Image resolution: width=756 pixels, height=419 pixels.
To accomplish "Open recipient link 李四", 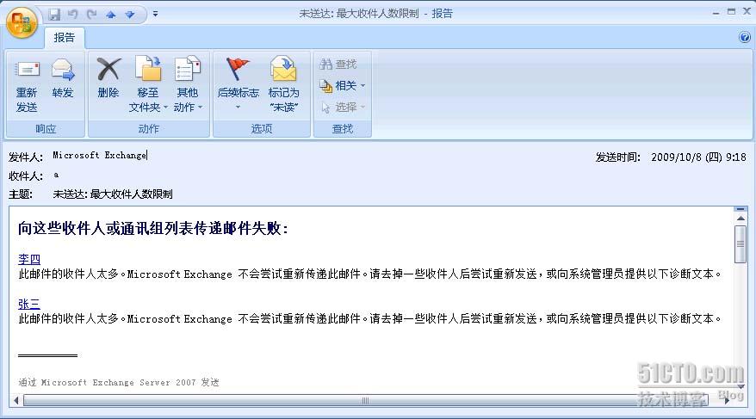I will click(29, 259).
